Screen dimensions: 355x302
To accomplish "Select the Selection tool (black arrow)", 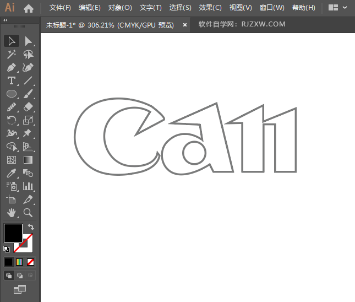I will point(12,41).
